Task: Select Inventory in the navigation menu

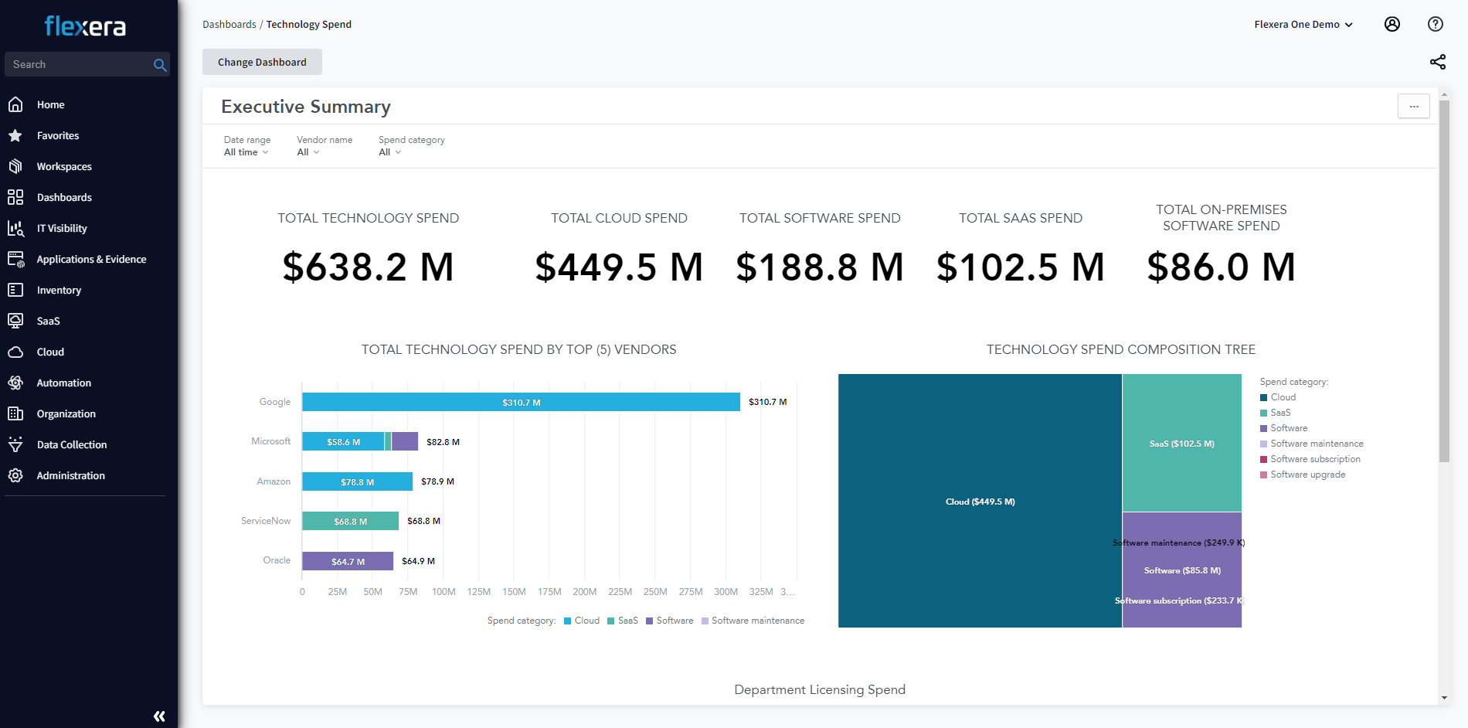Action: (x=59, y=290)
